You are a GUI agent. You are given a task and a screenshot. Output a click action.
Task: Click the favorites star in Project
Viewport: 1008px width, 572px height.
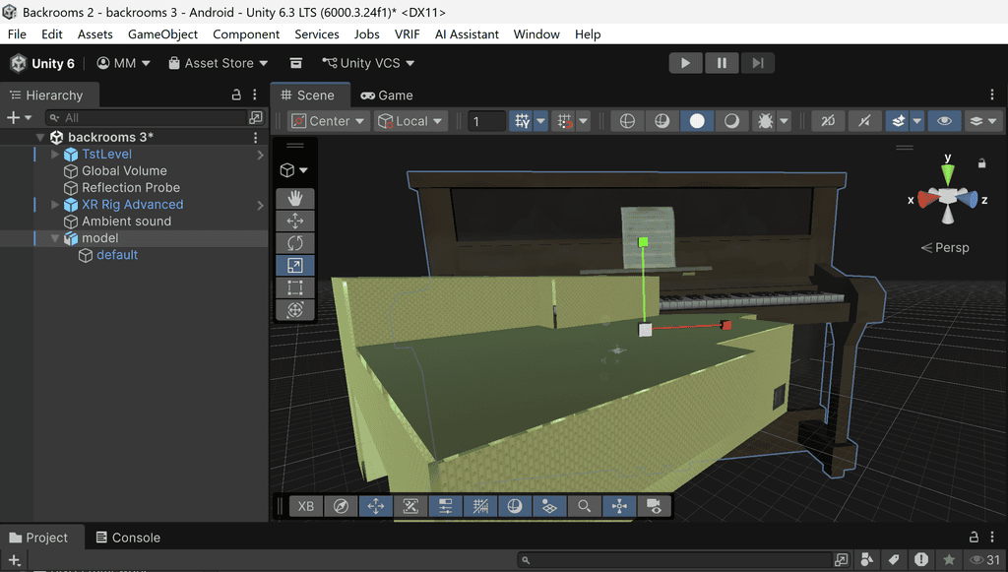click(948, 559)
